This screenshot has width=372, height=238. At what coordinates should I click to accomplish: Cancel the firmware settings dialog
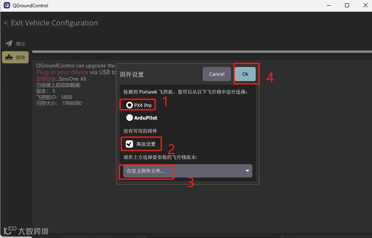216,74
